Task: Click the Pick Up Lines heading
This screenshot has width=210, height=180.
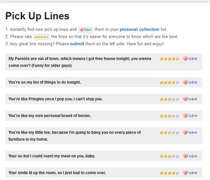Action: (x=37, y=16)
